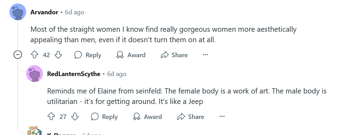
Task: Downvote RedLanternScythe's comment
Action: tap(75, 117)
